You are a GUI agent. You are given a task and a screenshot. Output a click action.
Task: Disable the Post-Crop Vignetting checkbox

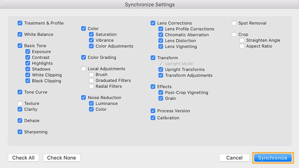(x=161, y=93)
